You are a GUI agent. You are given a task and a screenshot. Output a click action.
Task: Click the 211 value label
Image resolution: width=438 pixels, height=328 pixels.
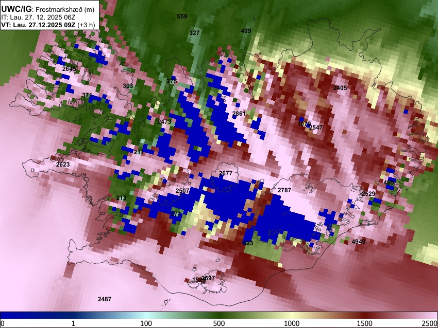click(x=139, y=153)
